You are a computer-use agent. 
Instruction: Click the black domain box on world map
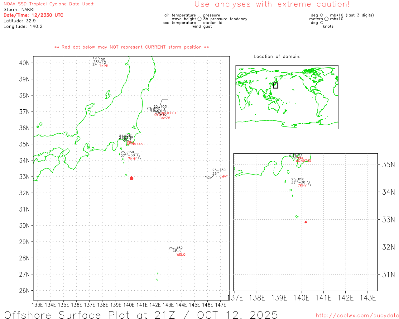click(276, 85)
